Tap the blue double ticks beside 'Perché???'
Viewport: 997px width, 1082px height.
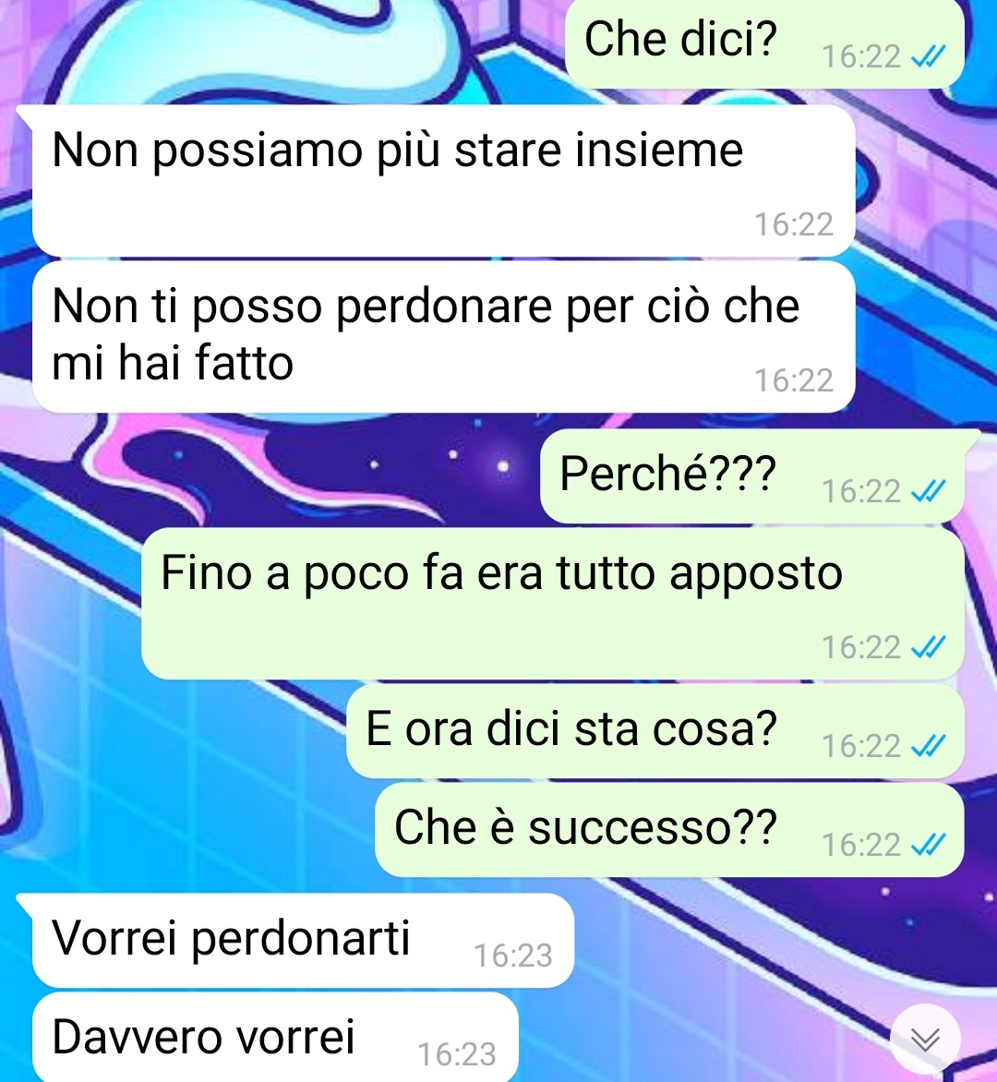928,490
